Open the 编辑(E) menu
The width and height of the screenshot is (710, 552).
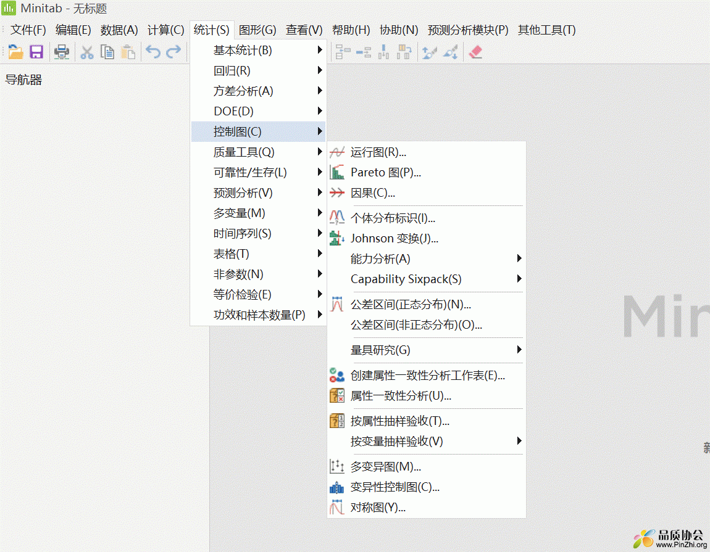click(x=73, y=30)
